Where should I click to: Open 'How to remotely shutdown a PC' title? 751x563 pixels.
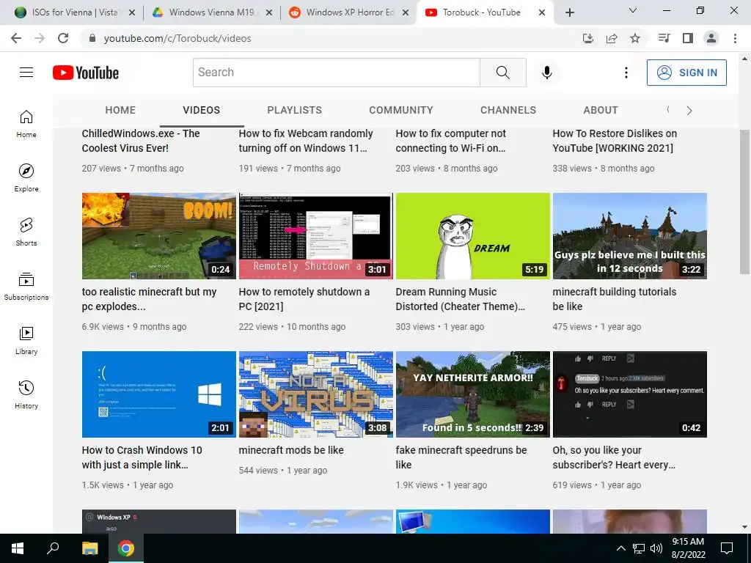point(304,299)
